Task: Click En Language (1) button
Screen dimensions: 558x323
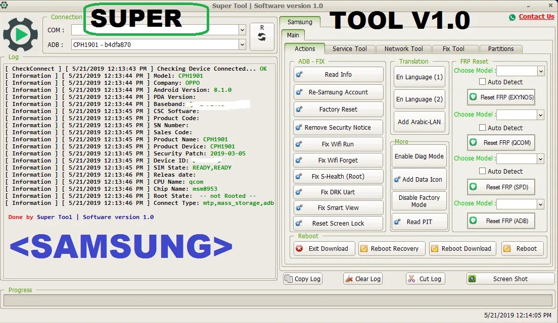Action: click(419, 77)
